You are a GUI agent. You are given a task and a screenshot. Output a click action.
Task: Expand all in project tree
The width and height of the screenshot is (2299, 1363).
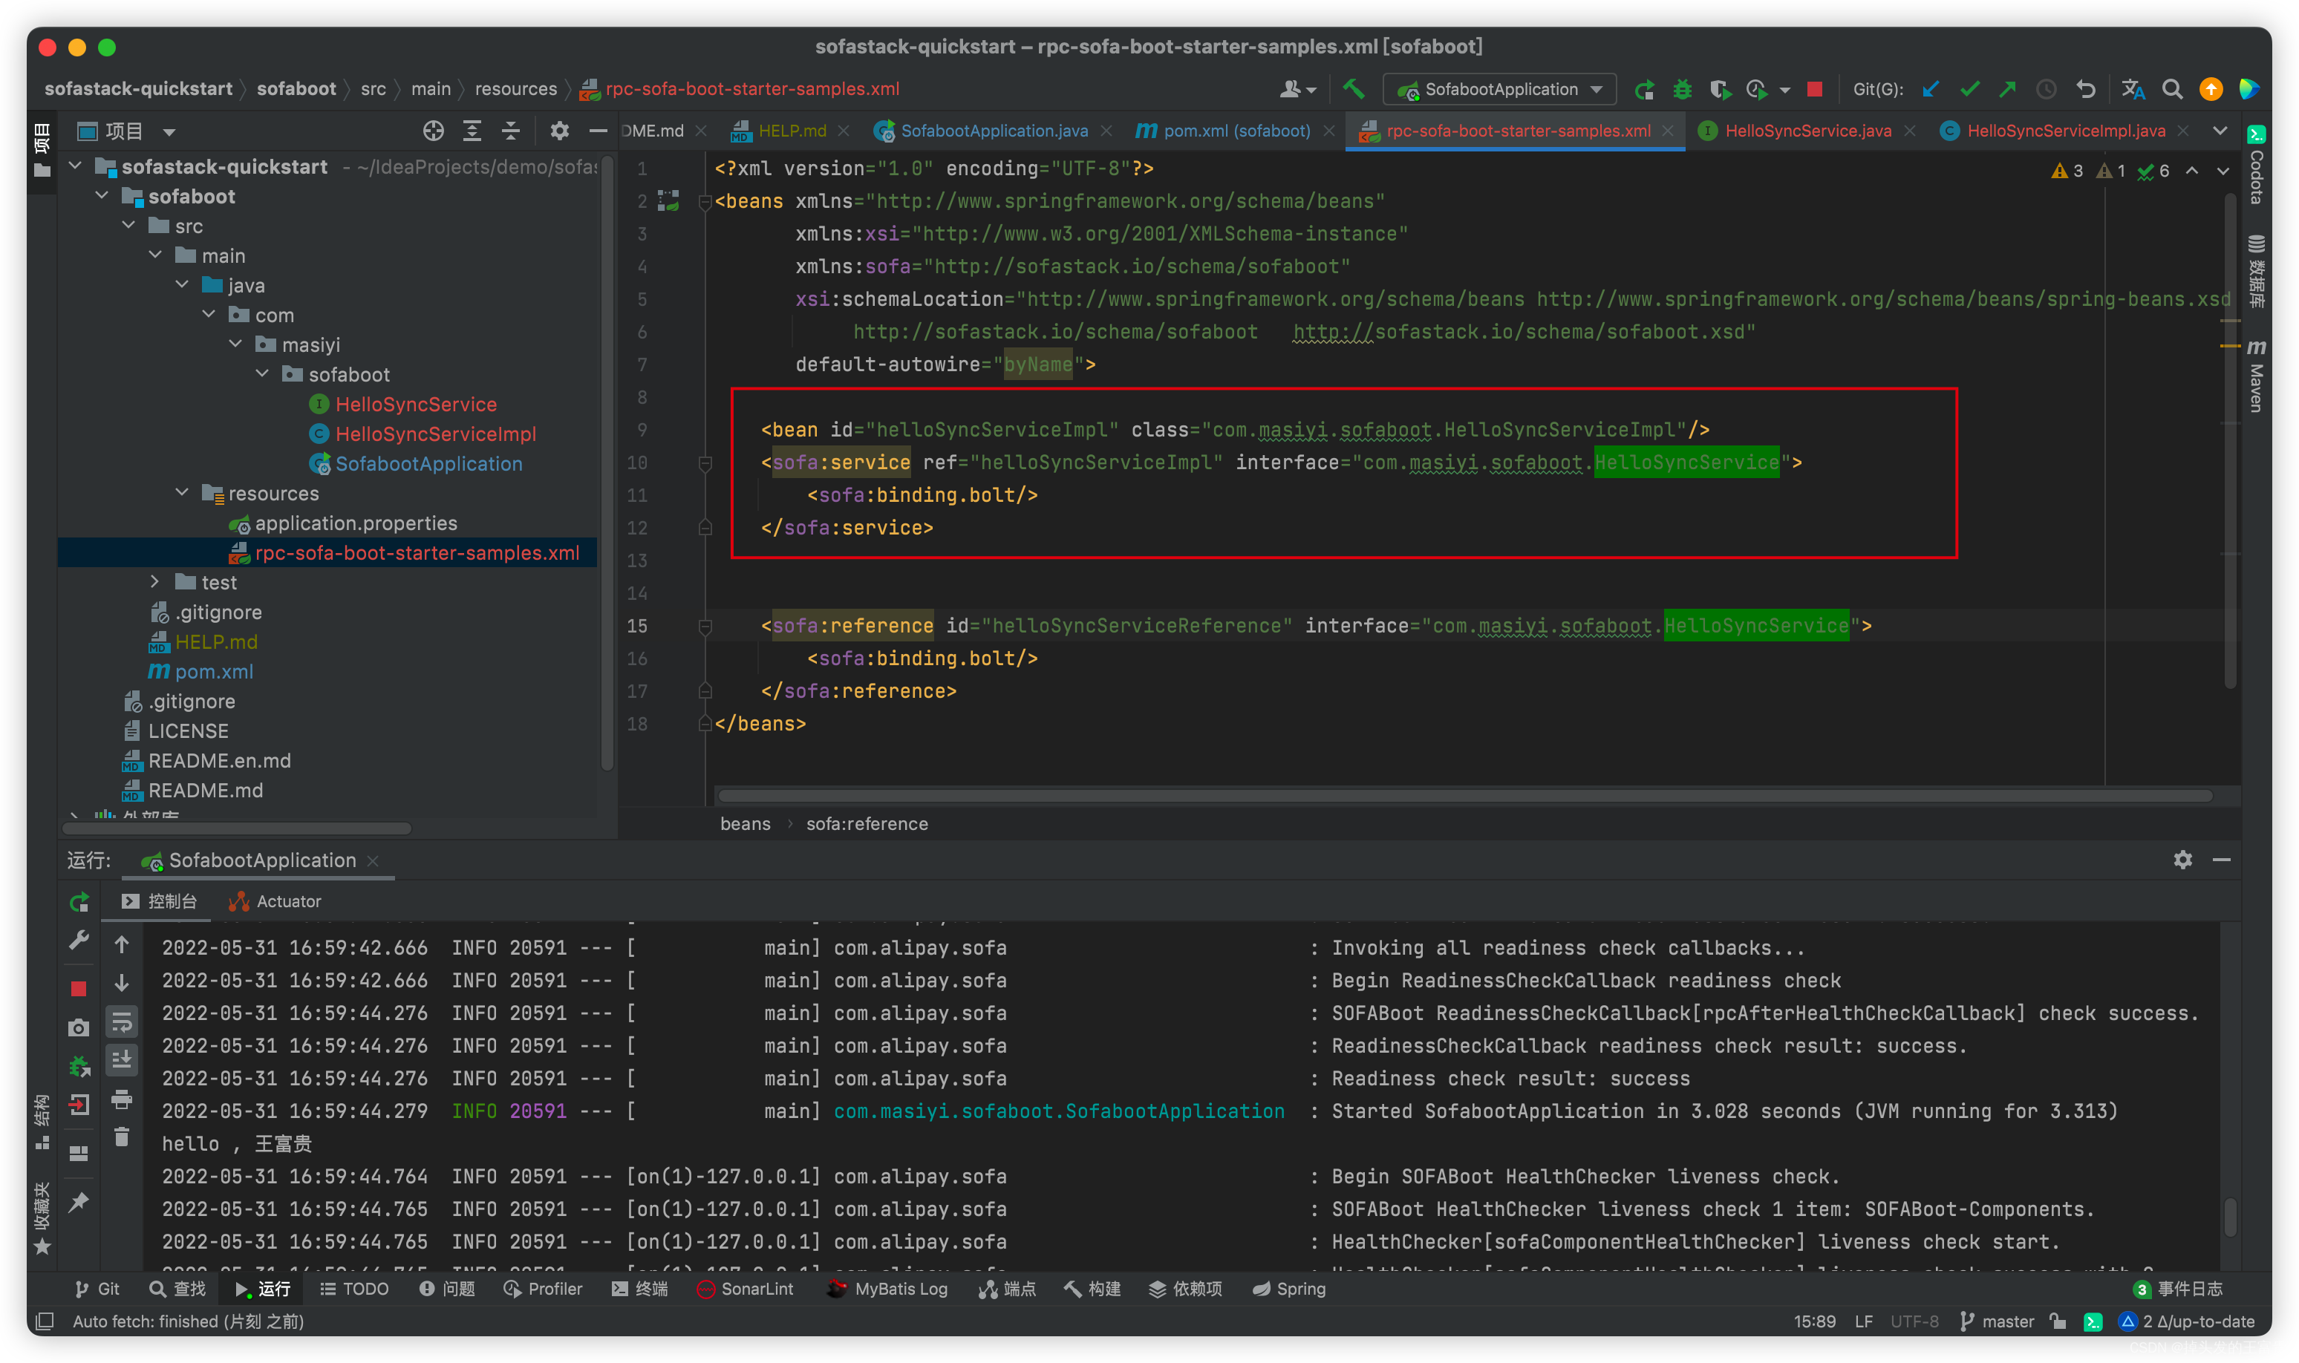472,131
